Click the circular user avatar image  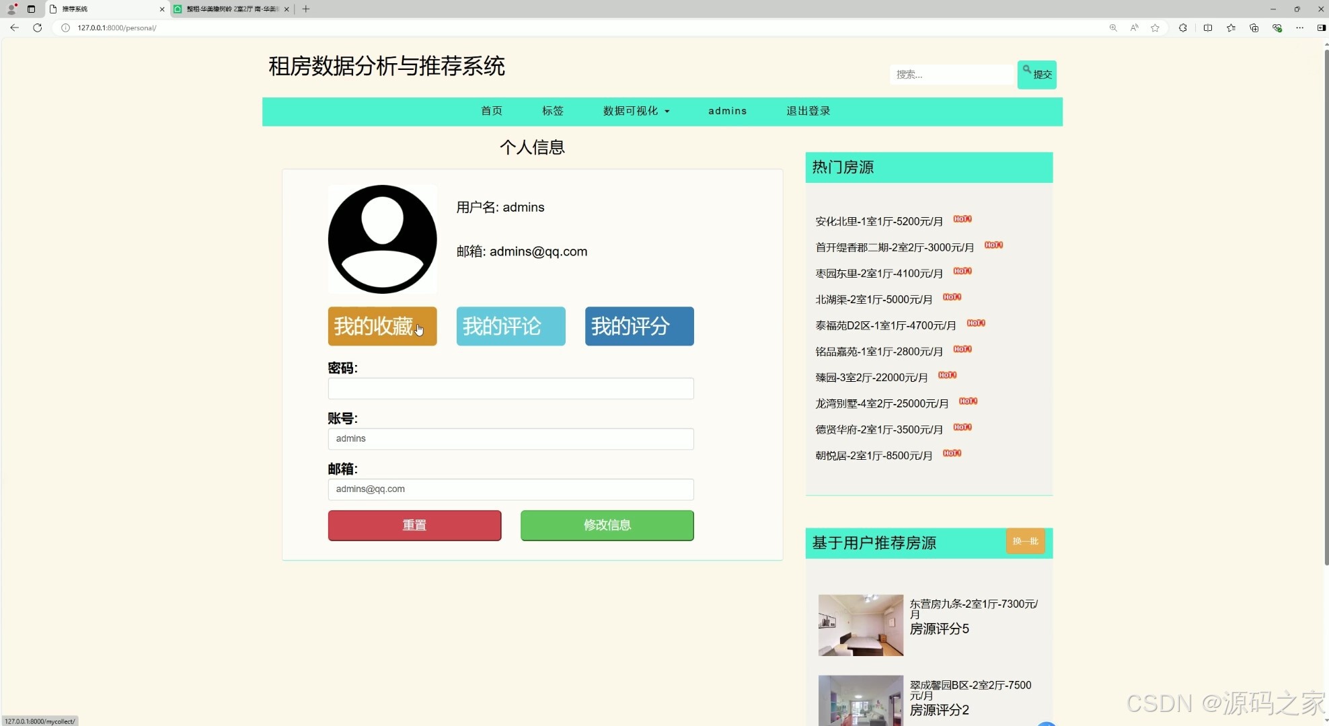tap(382, 239)
